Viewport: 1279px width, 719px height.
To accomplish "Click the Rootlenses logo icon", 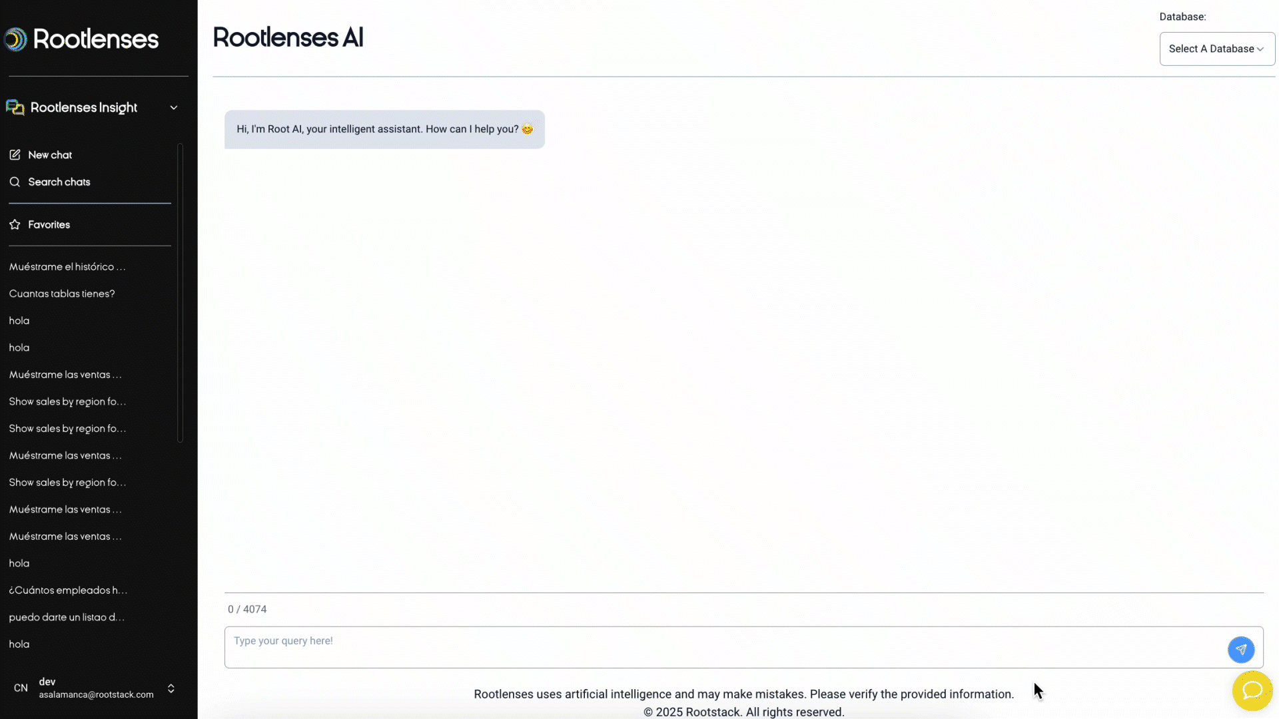I will pos(15,39).
